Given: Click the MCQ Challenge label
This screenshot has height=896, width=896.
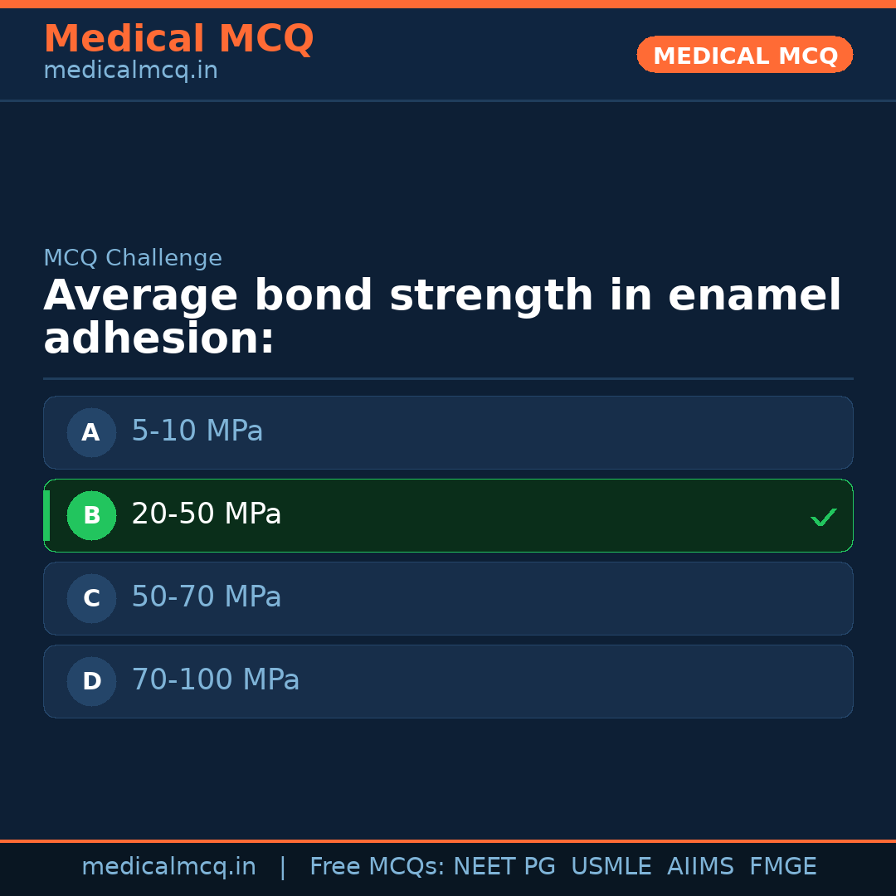Looking at the screenshot, I should [133, 258].
